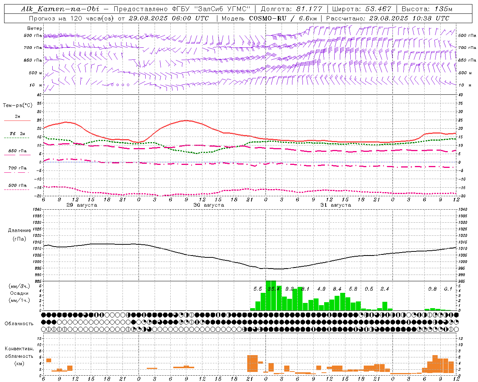The height and width of the screenshot is (382, 478).
Task: Click the 5.8 precipitation total value
Action: [x=353, y=289]
